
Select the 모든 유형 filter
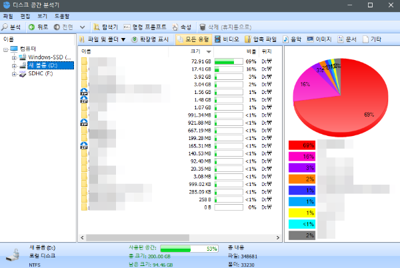click(x=193, y=39)
